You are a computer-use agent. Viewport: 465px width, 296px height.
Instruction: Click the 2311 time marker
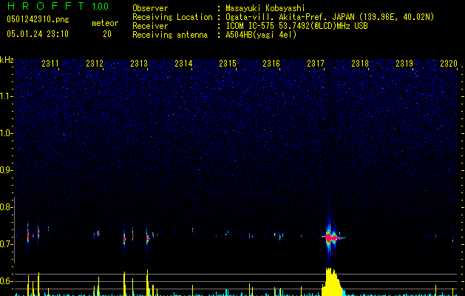point(51,64)
